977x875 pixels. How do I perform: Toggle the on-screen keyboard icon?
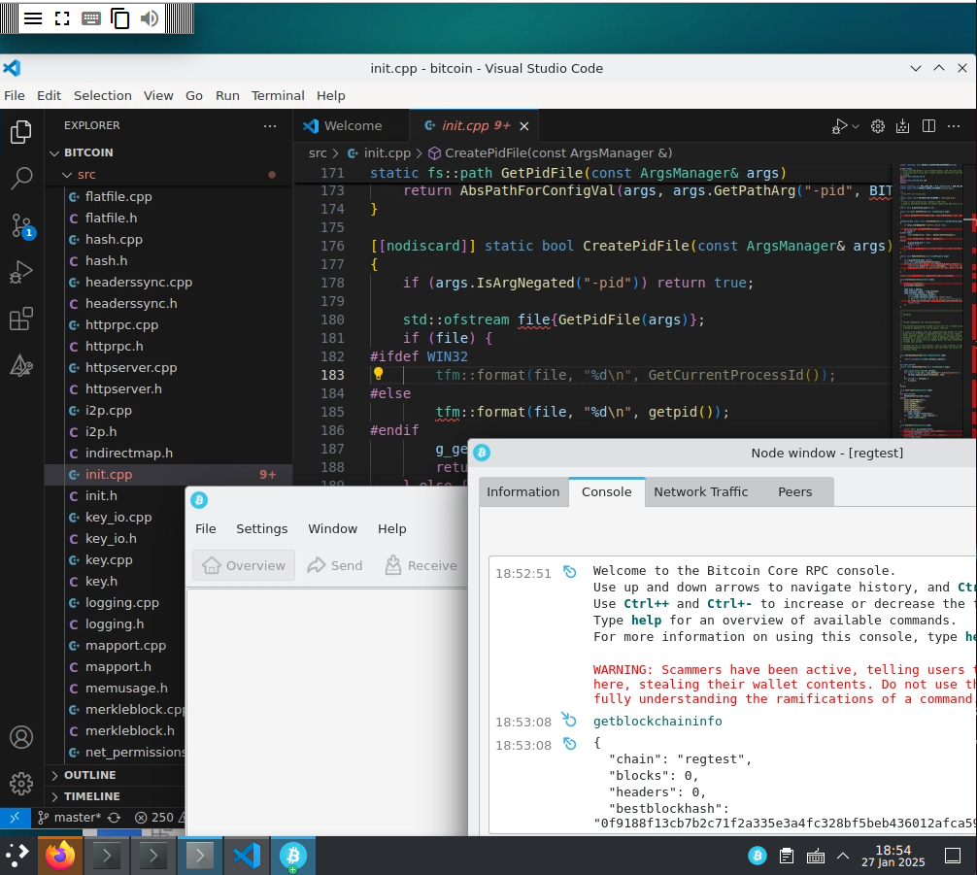point(91,18)
